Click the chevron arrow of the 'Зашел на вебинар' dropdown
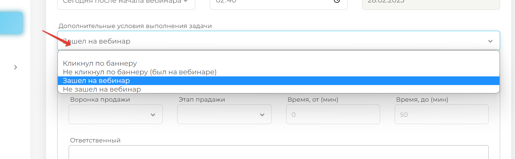 click(490, 41)
